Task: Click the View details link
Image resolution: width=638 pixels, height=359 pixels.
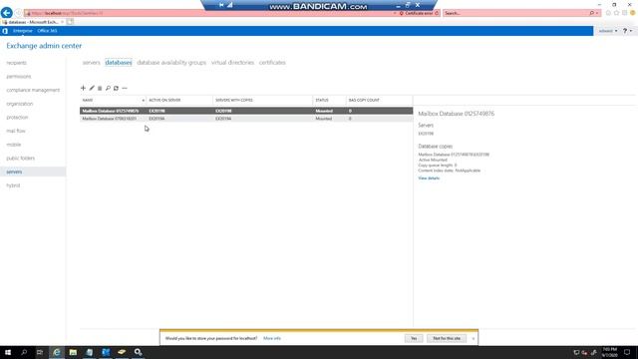Action: [x=429, y=179]
